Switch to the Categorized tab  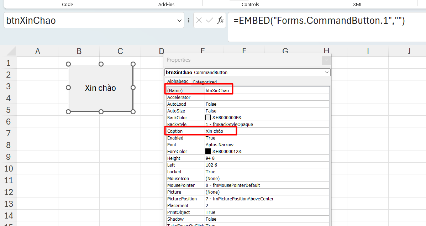205,82
